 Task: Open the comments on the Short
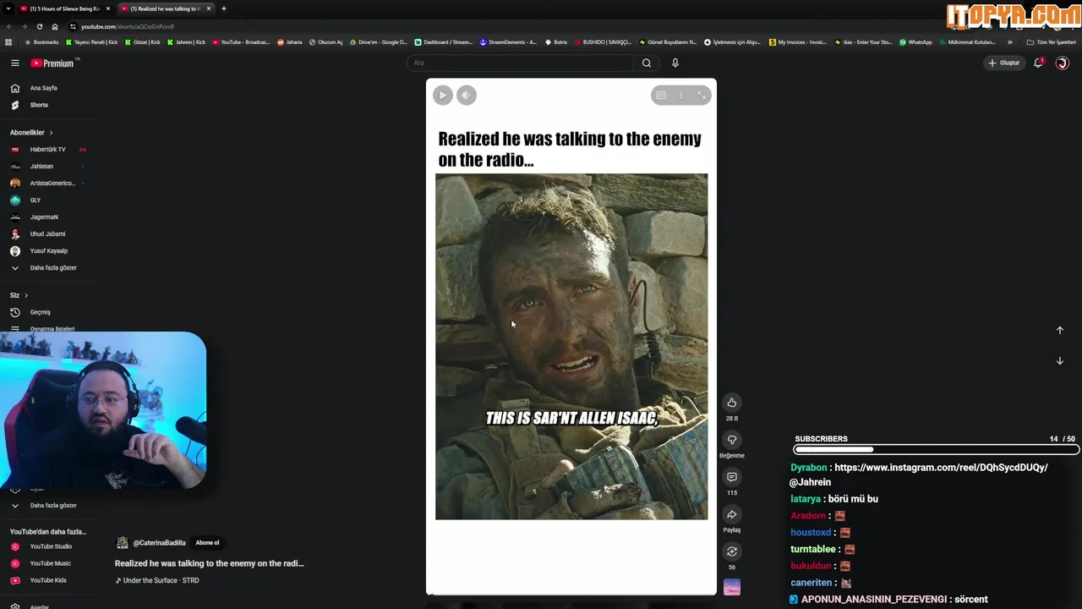pyautogui.click(x=732, y=477)
